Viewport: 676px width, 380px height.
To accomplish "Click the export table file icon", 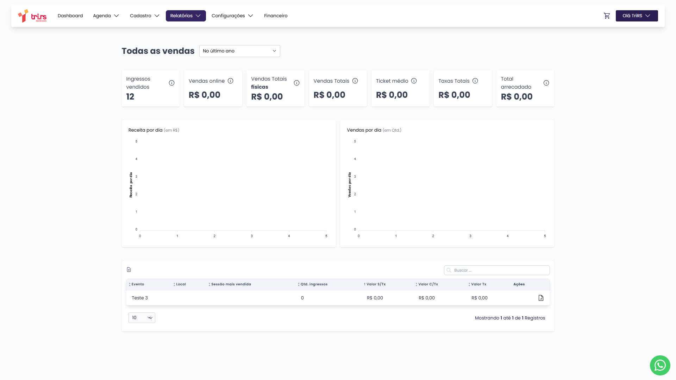I will point(129,270).
